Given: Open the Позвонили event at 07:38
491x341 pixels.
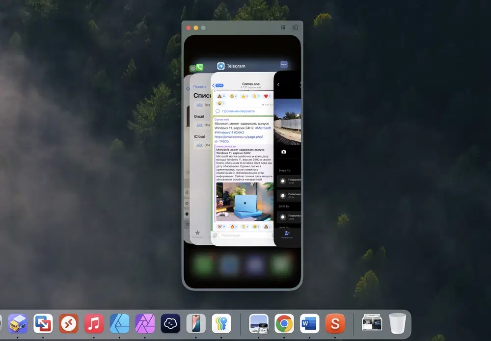Looking at the screenshot, I should pos(289,196).
